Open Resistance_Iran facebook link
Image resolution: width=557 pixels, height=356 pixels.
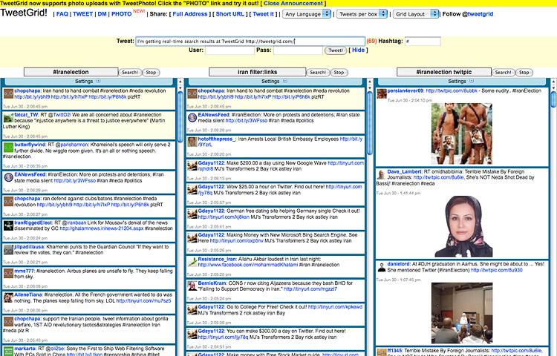click(248, 265)
